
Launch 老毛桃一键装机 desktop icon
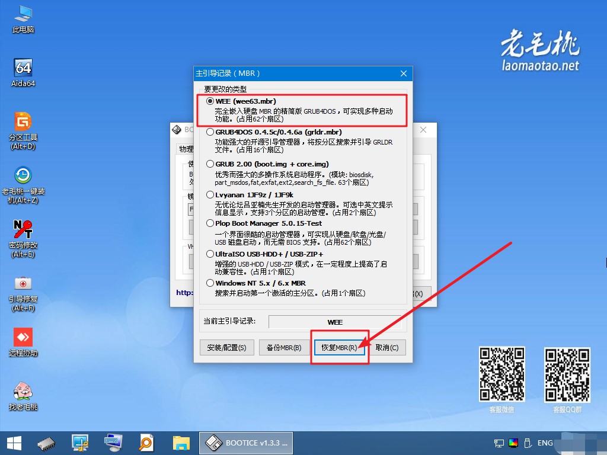pos(23,185)
